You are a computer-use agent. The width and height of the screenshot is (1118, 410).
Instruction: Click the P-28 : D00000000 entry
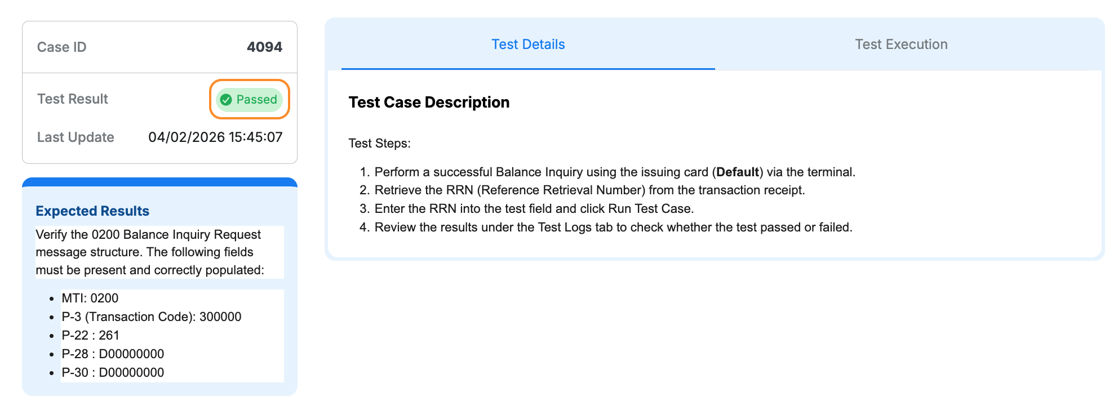pos(113,354)
